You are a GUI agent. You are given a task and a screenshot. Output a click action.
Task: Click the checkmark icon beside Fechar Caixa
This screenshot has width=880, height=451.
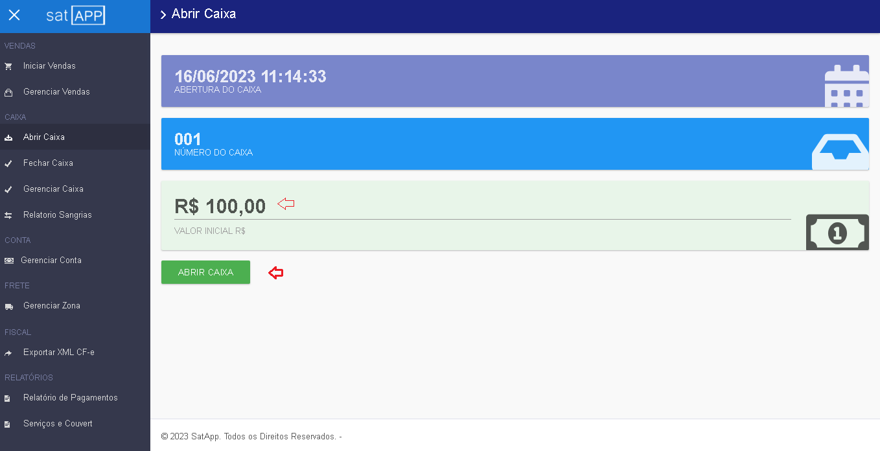pos(8,163)
